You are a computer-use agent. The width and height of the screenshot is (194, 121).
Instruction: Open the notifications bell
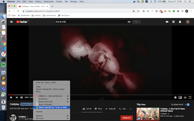coord(180,22)
